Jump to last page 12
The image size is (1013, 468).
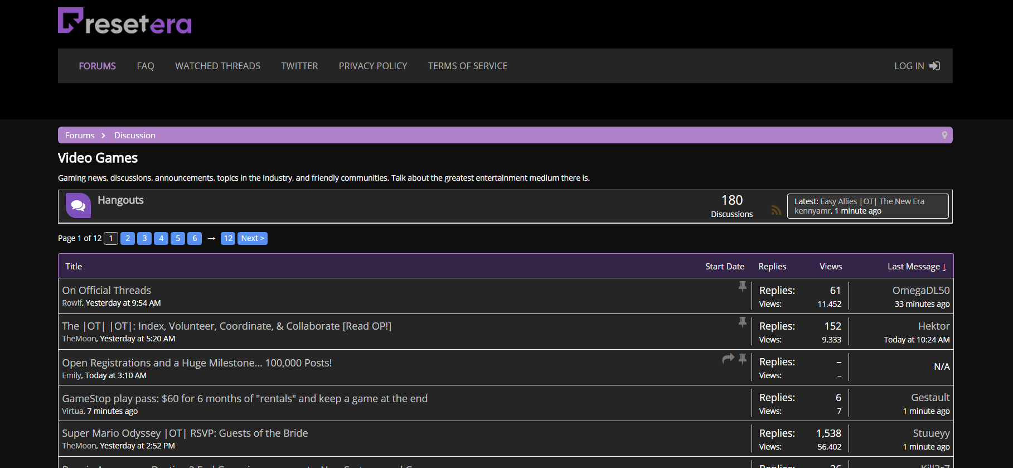coord(228,238)
